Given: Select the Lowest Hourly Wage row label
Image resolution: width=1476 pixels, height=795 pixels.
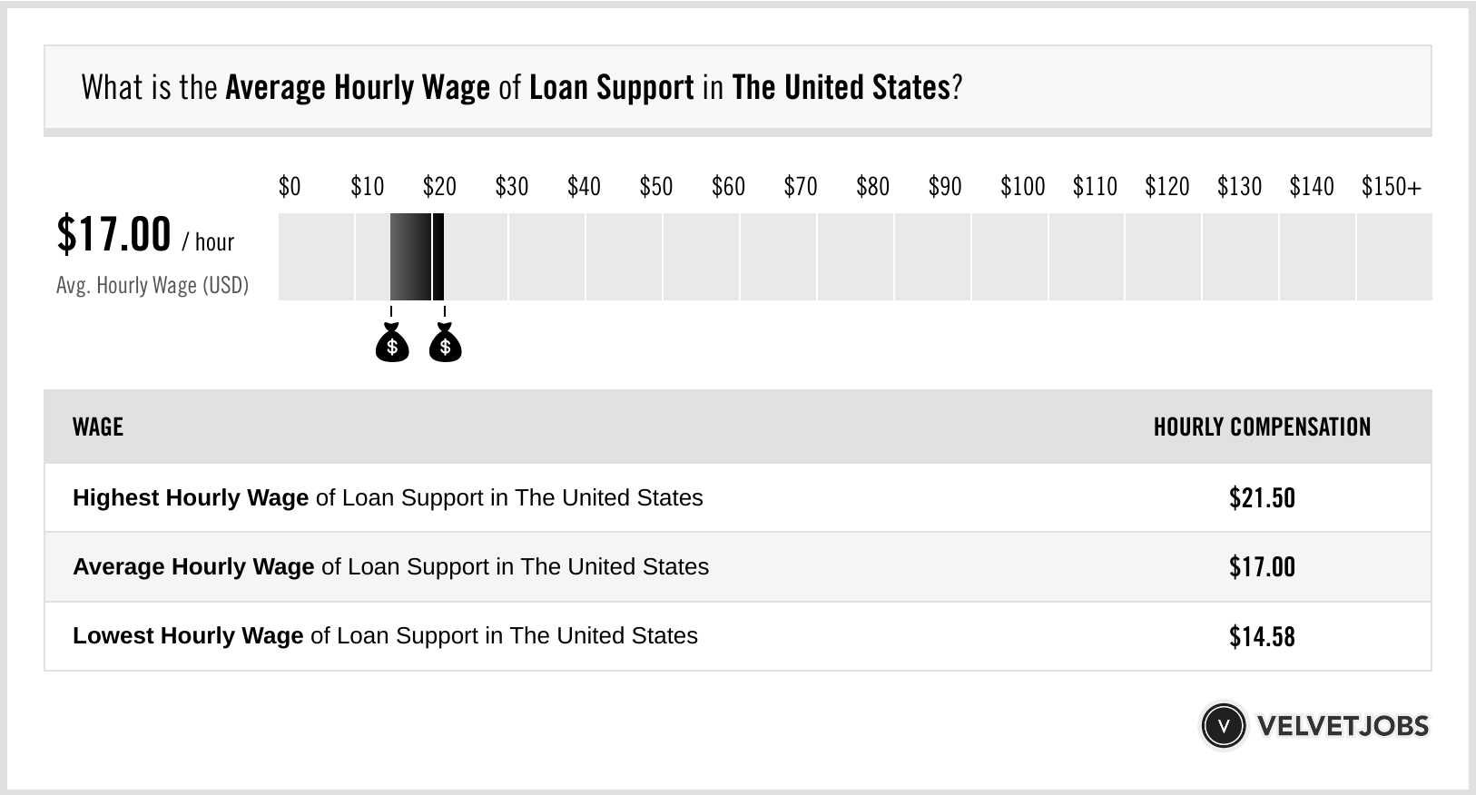Looking at the screenshot, I should [385, 636].
